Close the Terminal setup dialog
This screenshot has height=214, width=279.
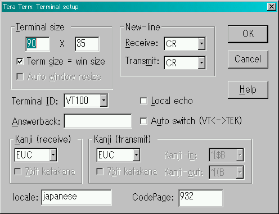pyautogui.click(x=272, y=7)
